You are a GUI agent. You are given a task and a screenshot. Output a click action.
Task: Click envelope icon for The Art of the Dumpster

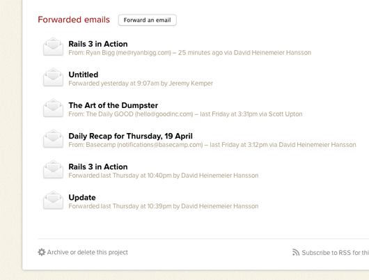(53, 108)
